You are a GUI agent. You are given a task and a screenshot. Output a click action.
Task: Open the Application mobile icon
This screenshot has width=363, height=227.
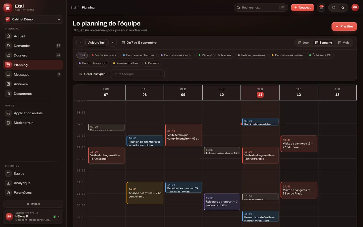(x=8, y=113)
